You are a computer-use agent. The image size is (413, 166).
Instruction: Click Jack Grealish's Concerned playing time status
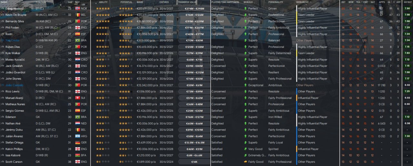click(218, 66)
